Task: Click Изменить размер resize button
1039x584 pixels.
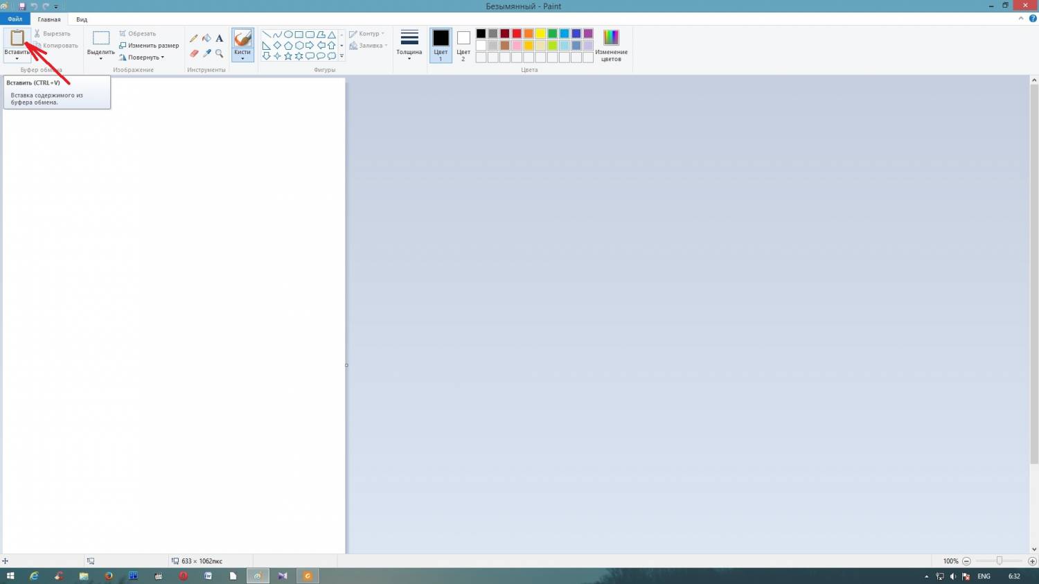Action: 149,46
